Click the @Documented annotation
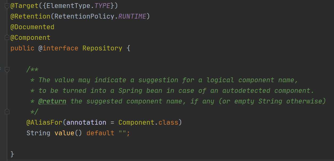334x161 pixels. (32, 27)
